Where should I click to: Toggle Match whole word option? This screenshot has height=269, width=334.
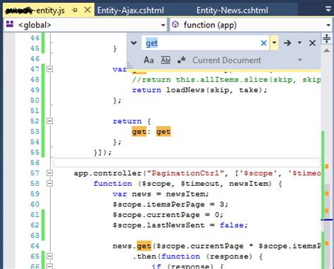tap(166, 60)
